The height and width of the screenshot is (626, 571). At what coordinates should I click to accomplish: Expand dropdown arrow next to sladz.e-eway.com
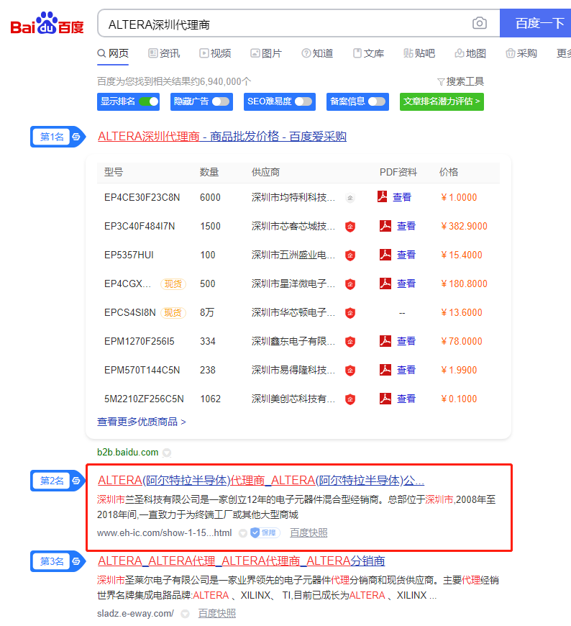pos(185,614)
